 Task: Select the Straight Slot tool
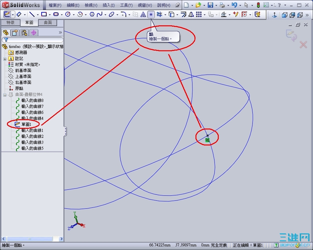pyautogui.click(x=56, y=14)
